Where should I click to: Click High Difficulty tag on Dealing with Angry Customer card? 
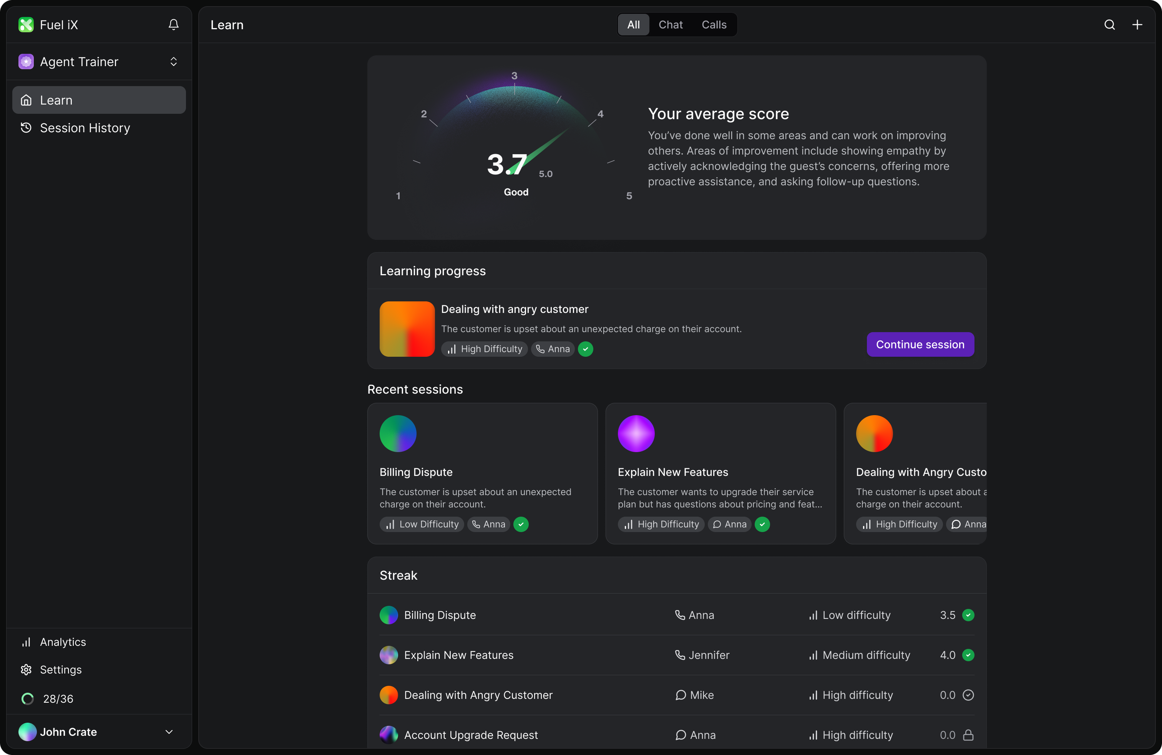[x=899, y=524]
